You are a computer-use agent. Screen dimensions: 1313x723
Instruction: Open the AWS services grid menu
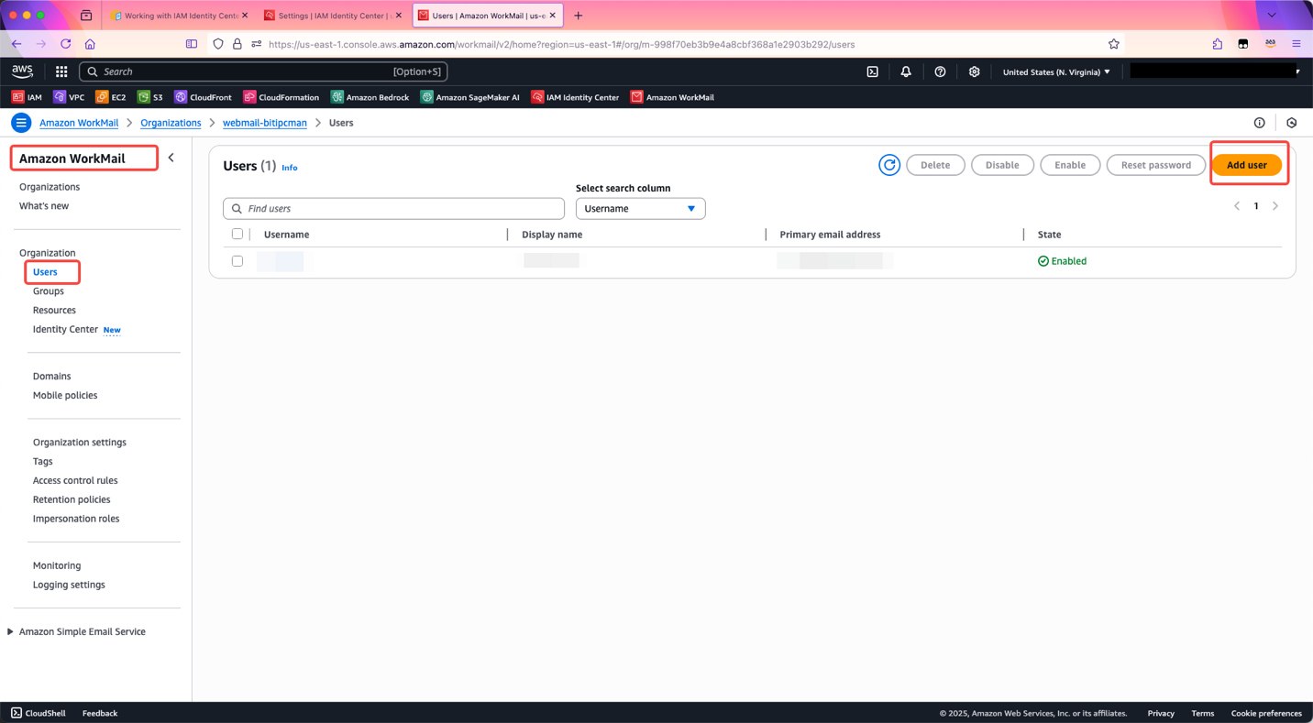[x=61, y=71]
